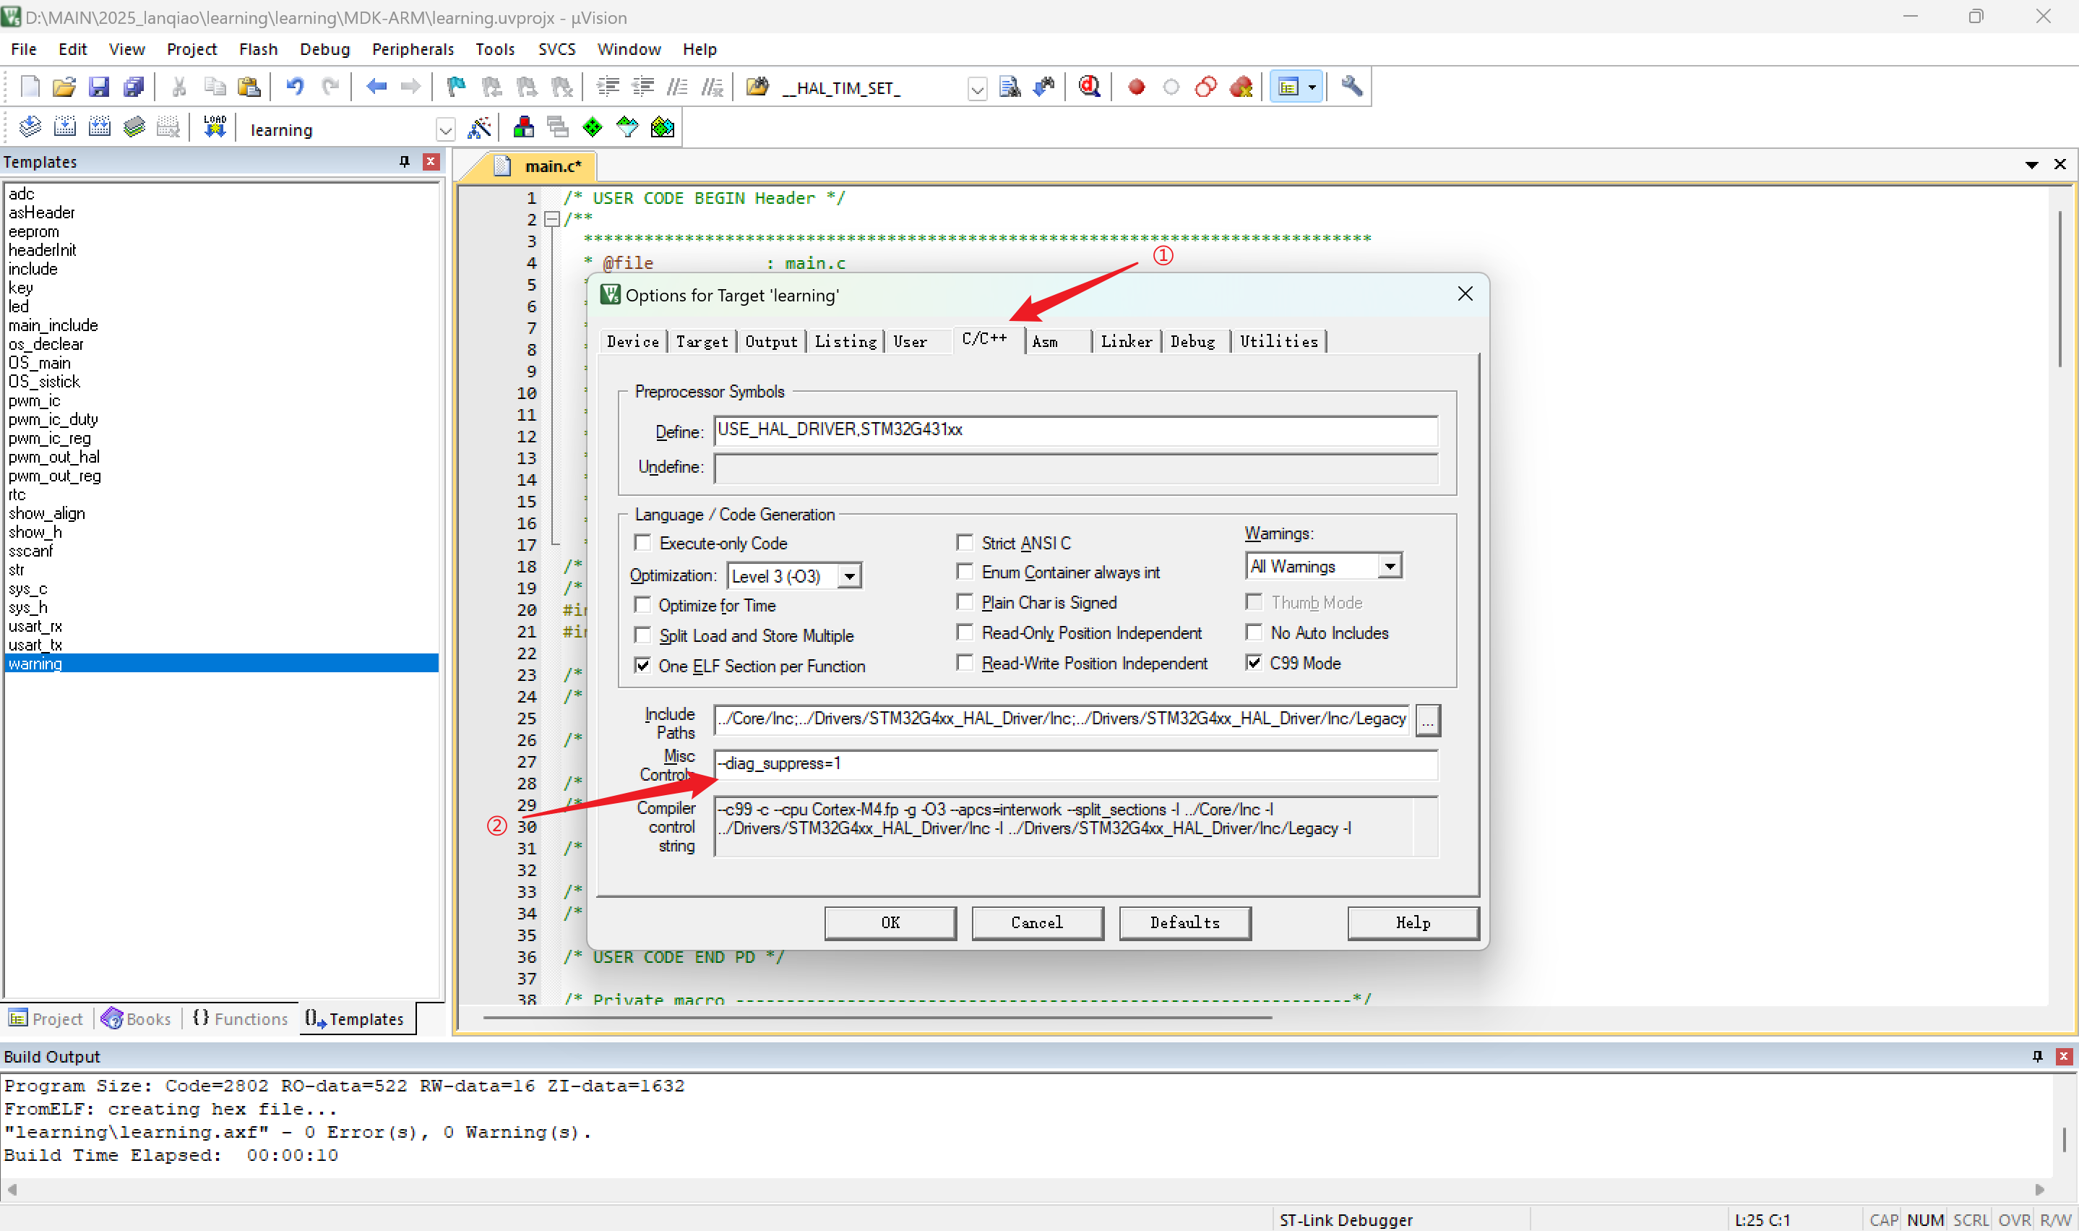Click the OK button
The width and height of the screenshot is (2079, 1231).
coord(890,922)
